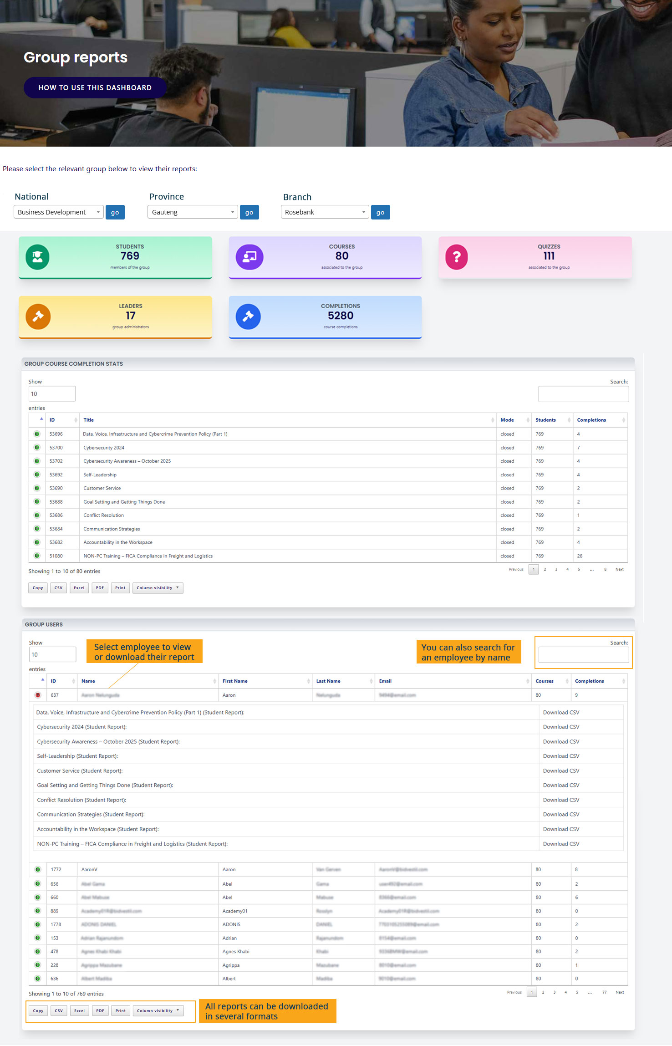Click the Group Users search field
Screen dimensions: 672x1046
583,655
